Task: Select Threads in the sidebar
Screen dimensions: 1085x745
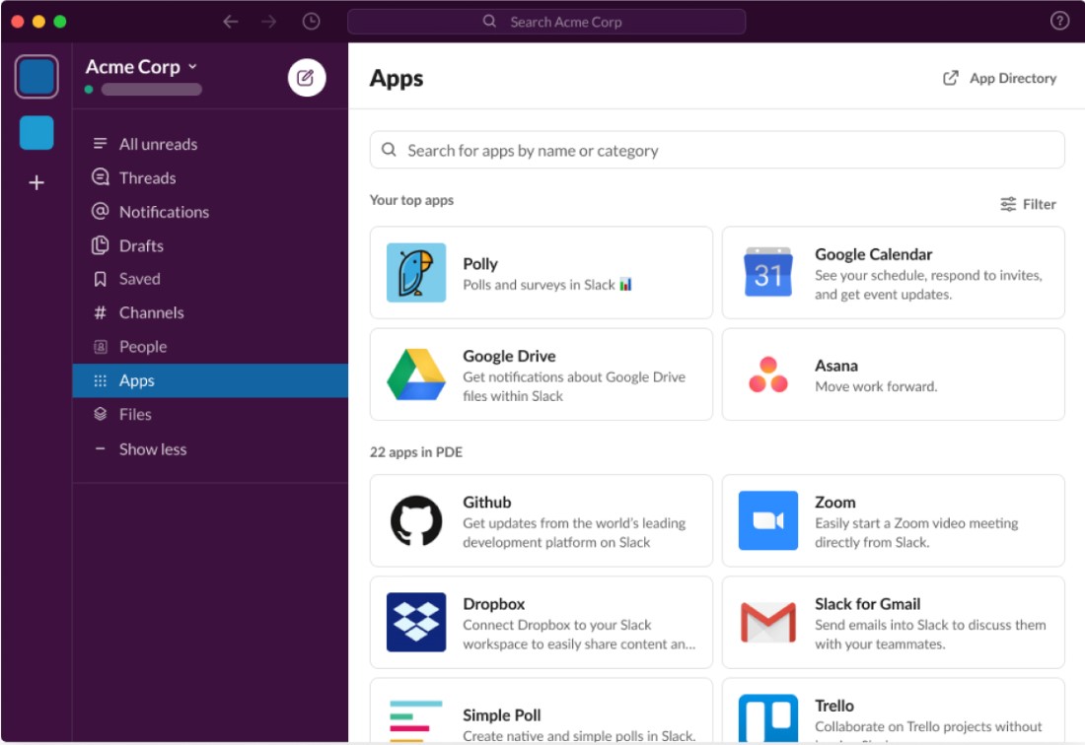Action: pos(148,177)
